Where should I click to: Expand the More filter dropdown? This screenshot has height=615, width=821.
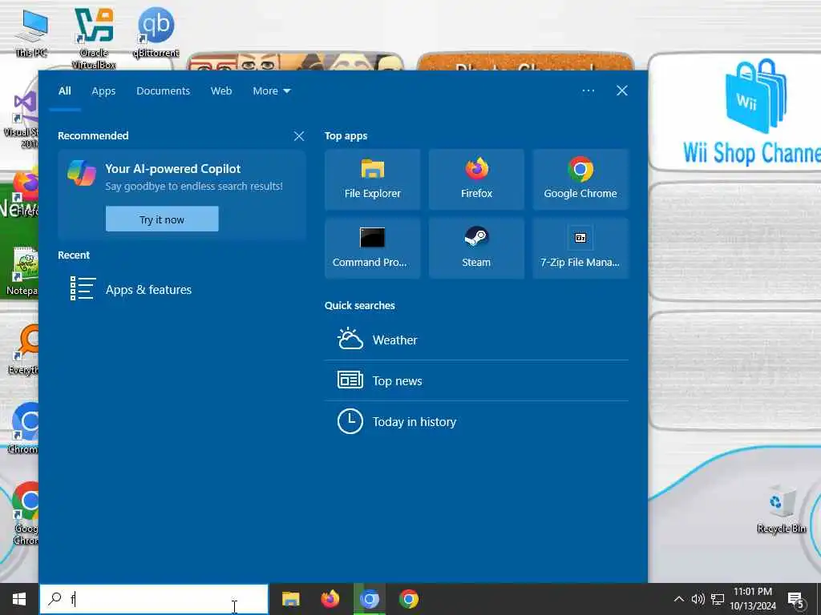click(271, 91)
